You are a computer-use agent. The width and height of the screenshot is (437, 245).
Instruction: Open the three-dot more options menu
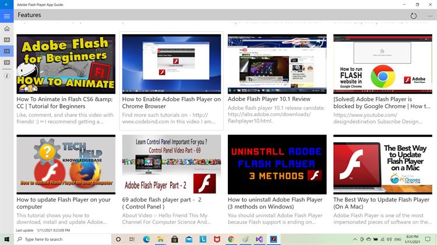(430, 16)
